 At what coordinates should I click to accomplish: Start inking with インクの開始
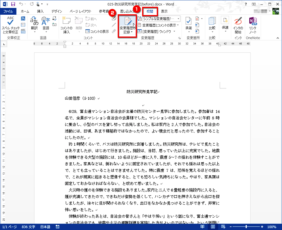point(238,25)
